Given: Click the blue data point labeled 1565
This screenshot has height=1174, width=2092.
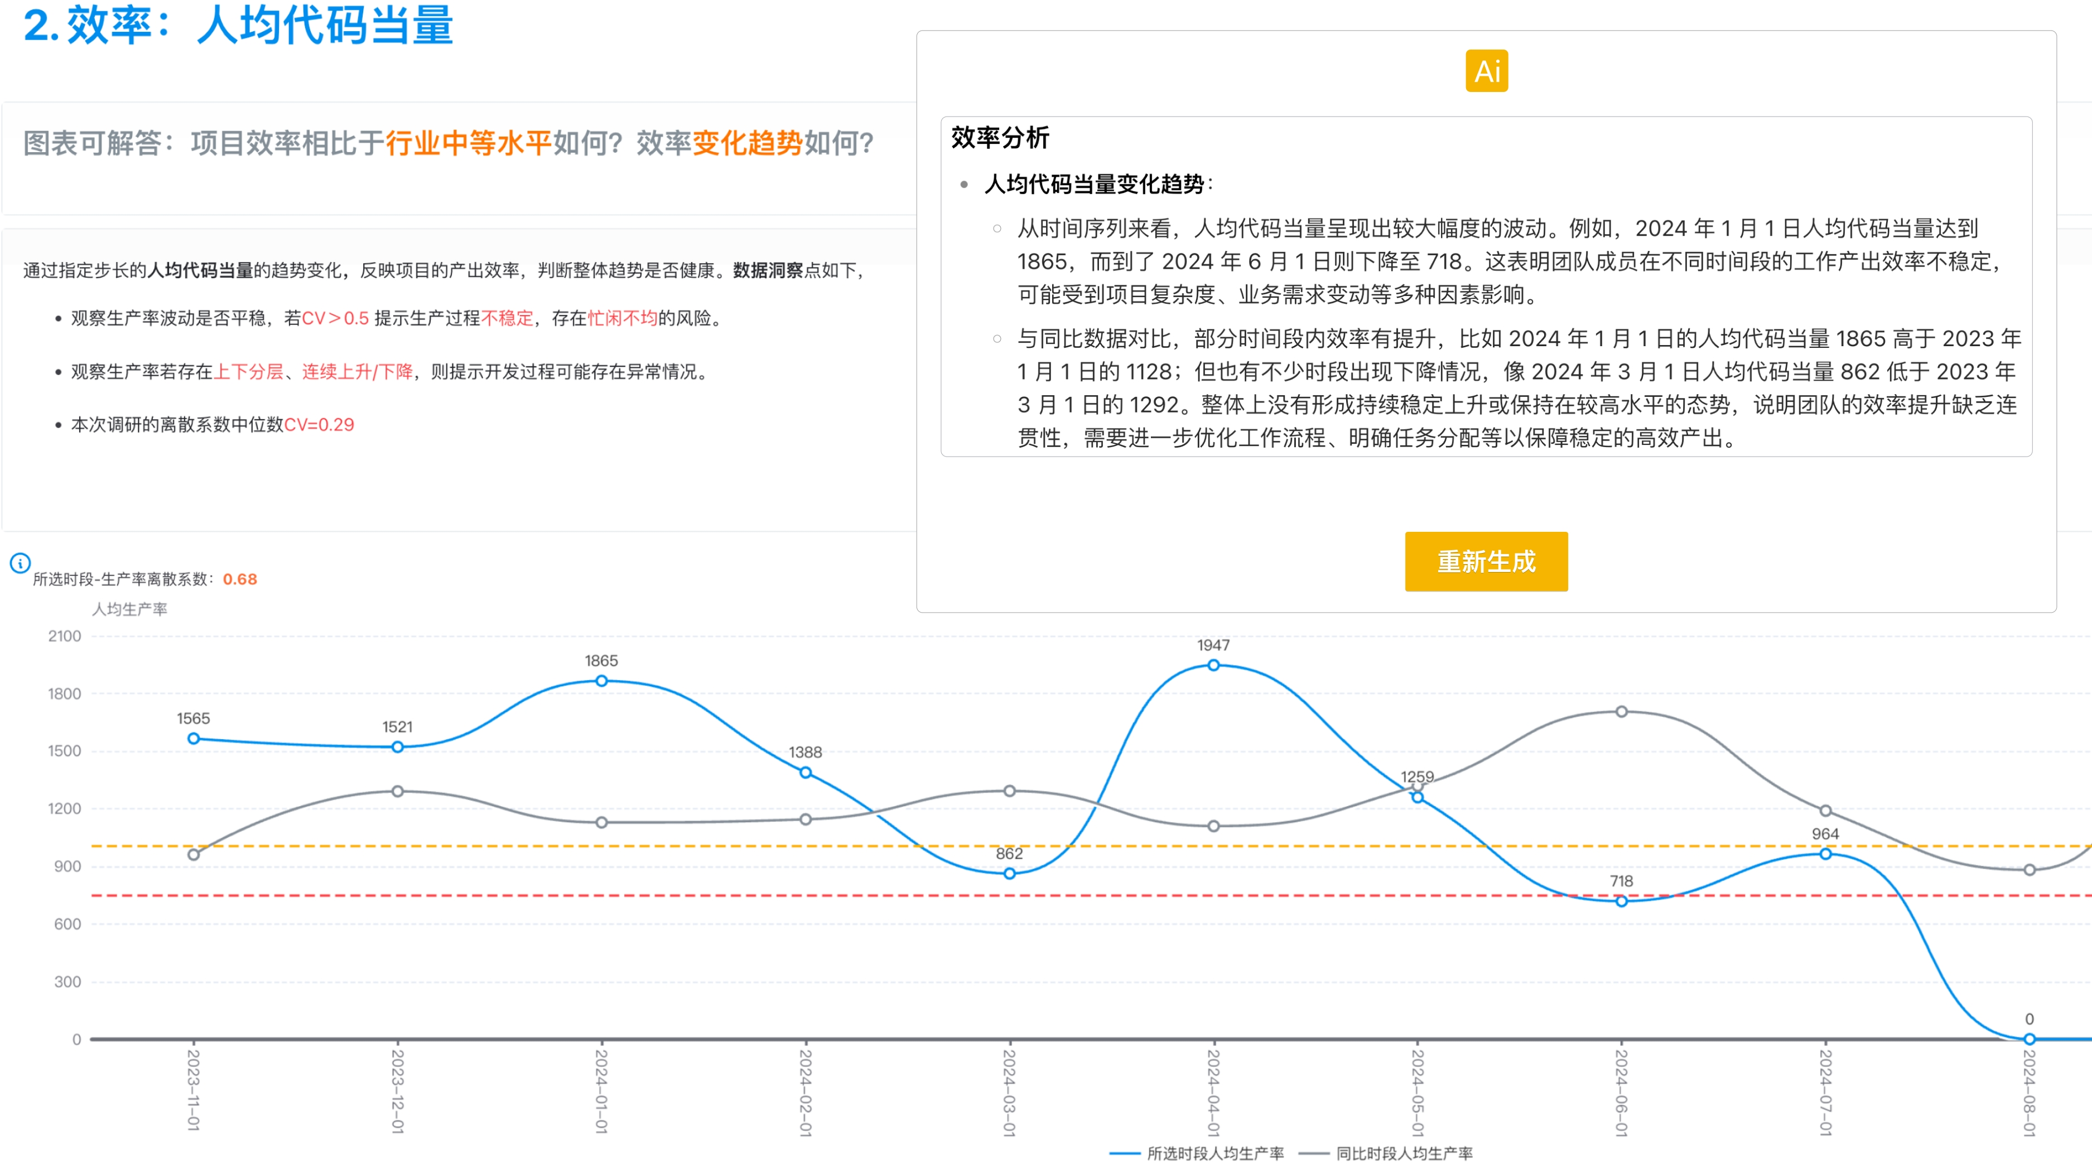Looking at the screenshot, I should tap(193, 739).
